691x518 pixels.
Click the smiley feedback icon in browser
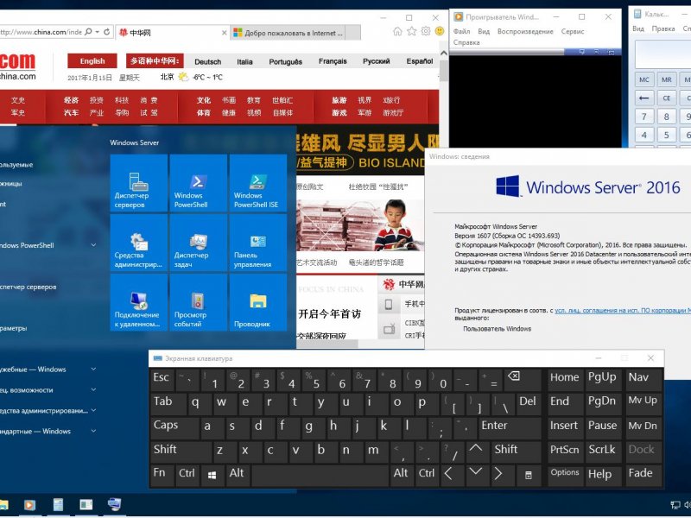[x=440, y=31]
